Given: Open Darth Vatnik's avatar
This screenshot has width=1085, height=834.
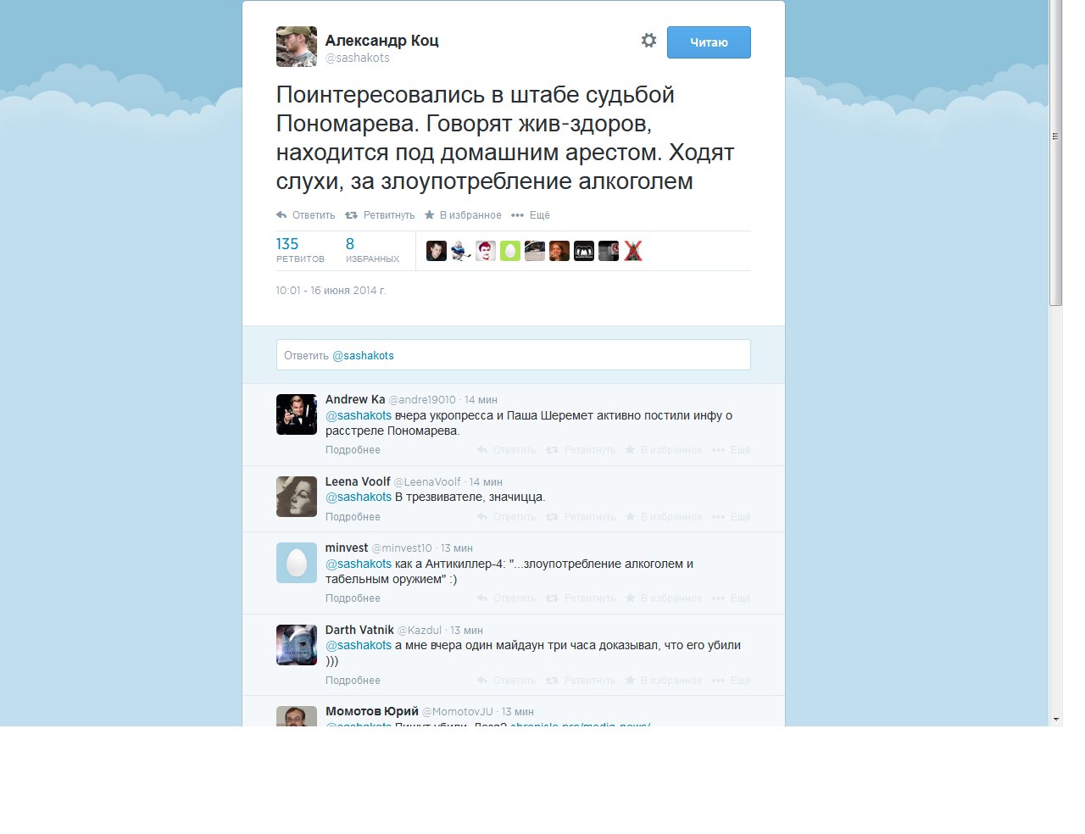Looking at the screenshot, I should point(297,645).
